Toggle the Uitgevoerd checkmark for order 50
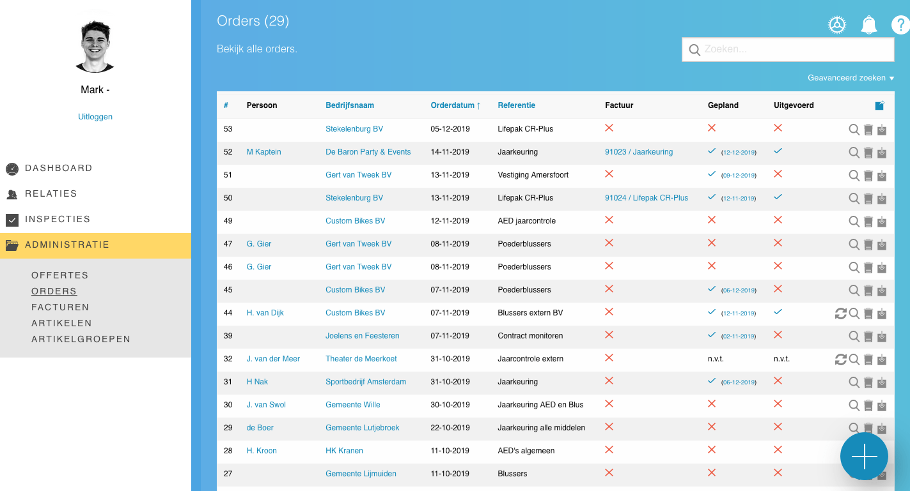Image resolution: width=910 pixels, height=491 pixels. click(778, 197)
